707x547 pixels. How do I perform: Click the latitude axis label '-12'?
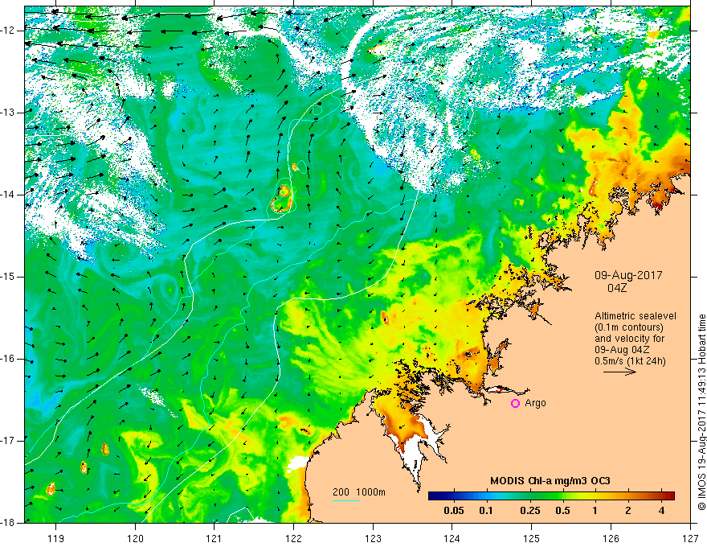coord(8,31)
